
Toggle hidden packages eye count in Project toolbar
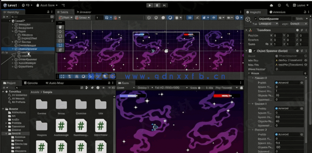tap(111, 87)
